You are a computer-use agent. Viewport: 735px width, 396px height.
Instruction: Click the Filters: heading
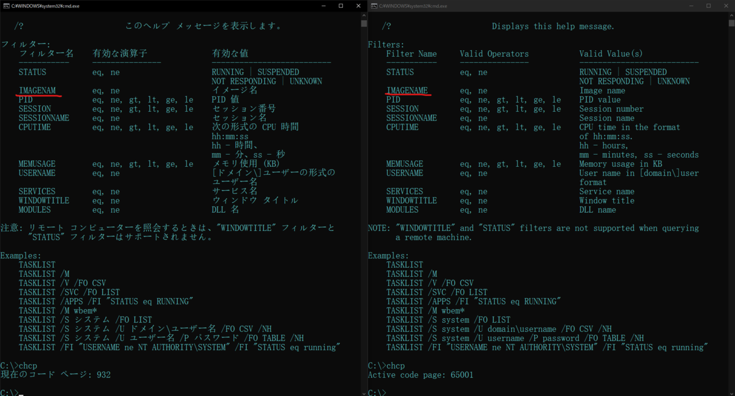pyautogui.click(x=386, y=45)
